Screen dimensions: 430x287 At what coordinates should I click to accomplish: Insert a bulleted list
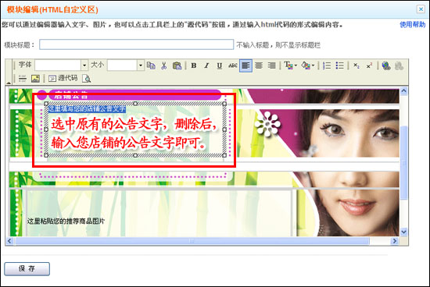point(339,66)
